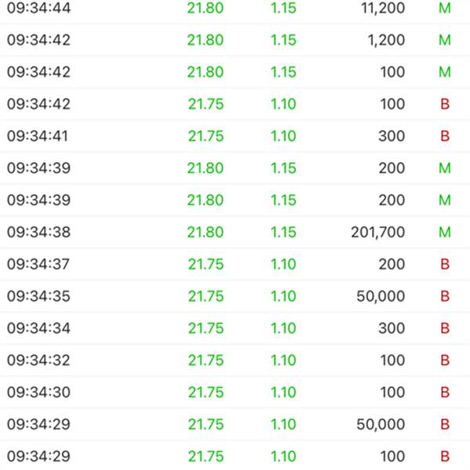Image resolution: width=470 pixels, height=470 pixels.
Task: Select the 201,700 volume trade row
Action: pyautogui.click(x=235, y=232)
